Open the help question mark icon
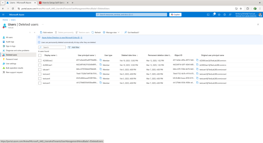This screenshot has width=263, height=143. point(224,15)
